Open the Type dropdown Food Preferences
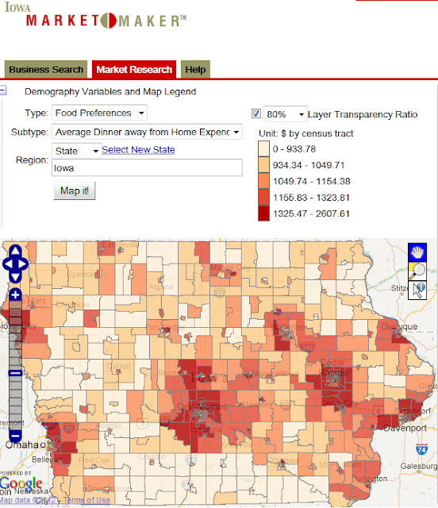 [99, 113]
